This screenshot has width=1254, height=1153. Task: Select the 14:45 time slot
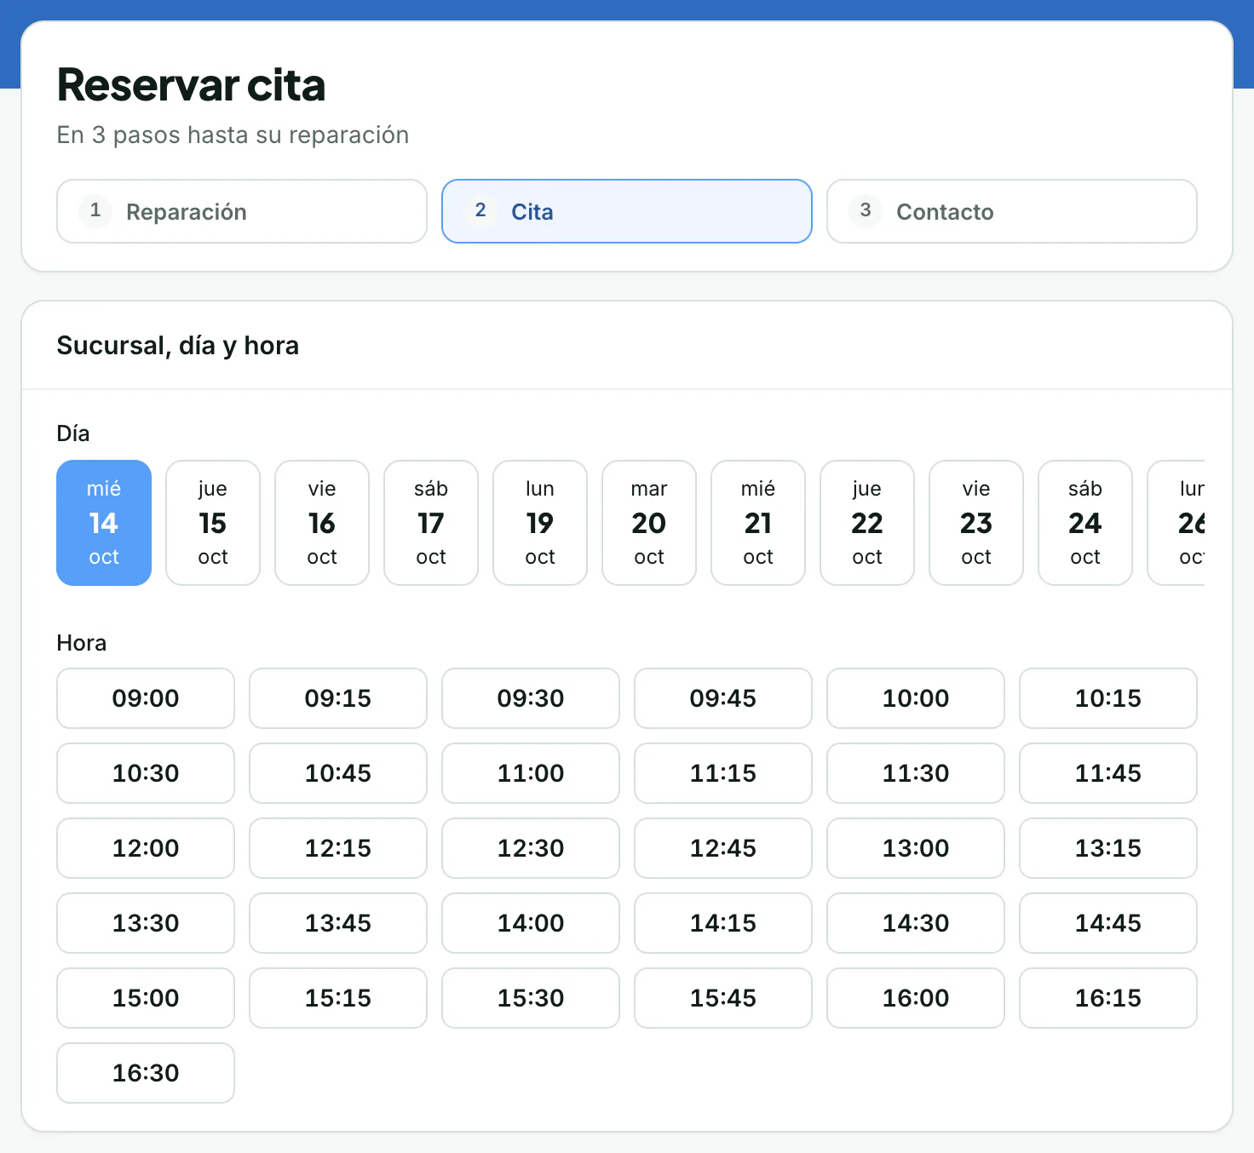[1108, 923]
